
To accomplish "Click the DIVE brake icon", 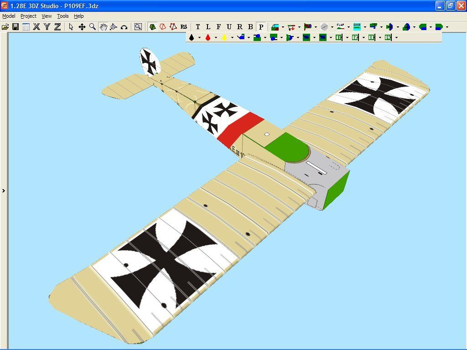I will coord(357,27).
